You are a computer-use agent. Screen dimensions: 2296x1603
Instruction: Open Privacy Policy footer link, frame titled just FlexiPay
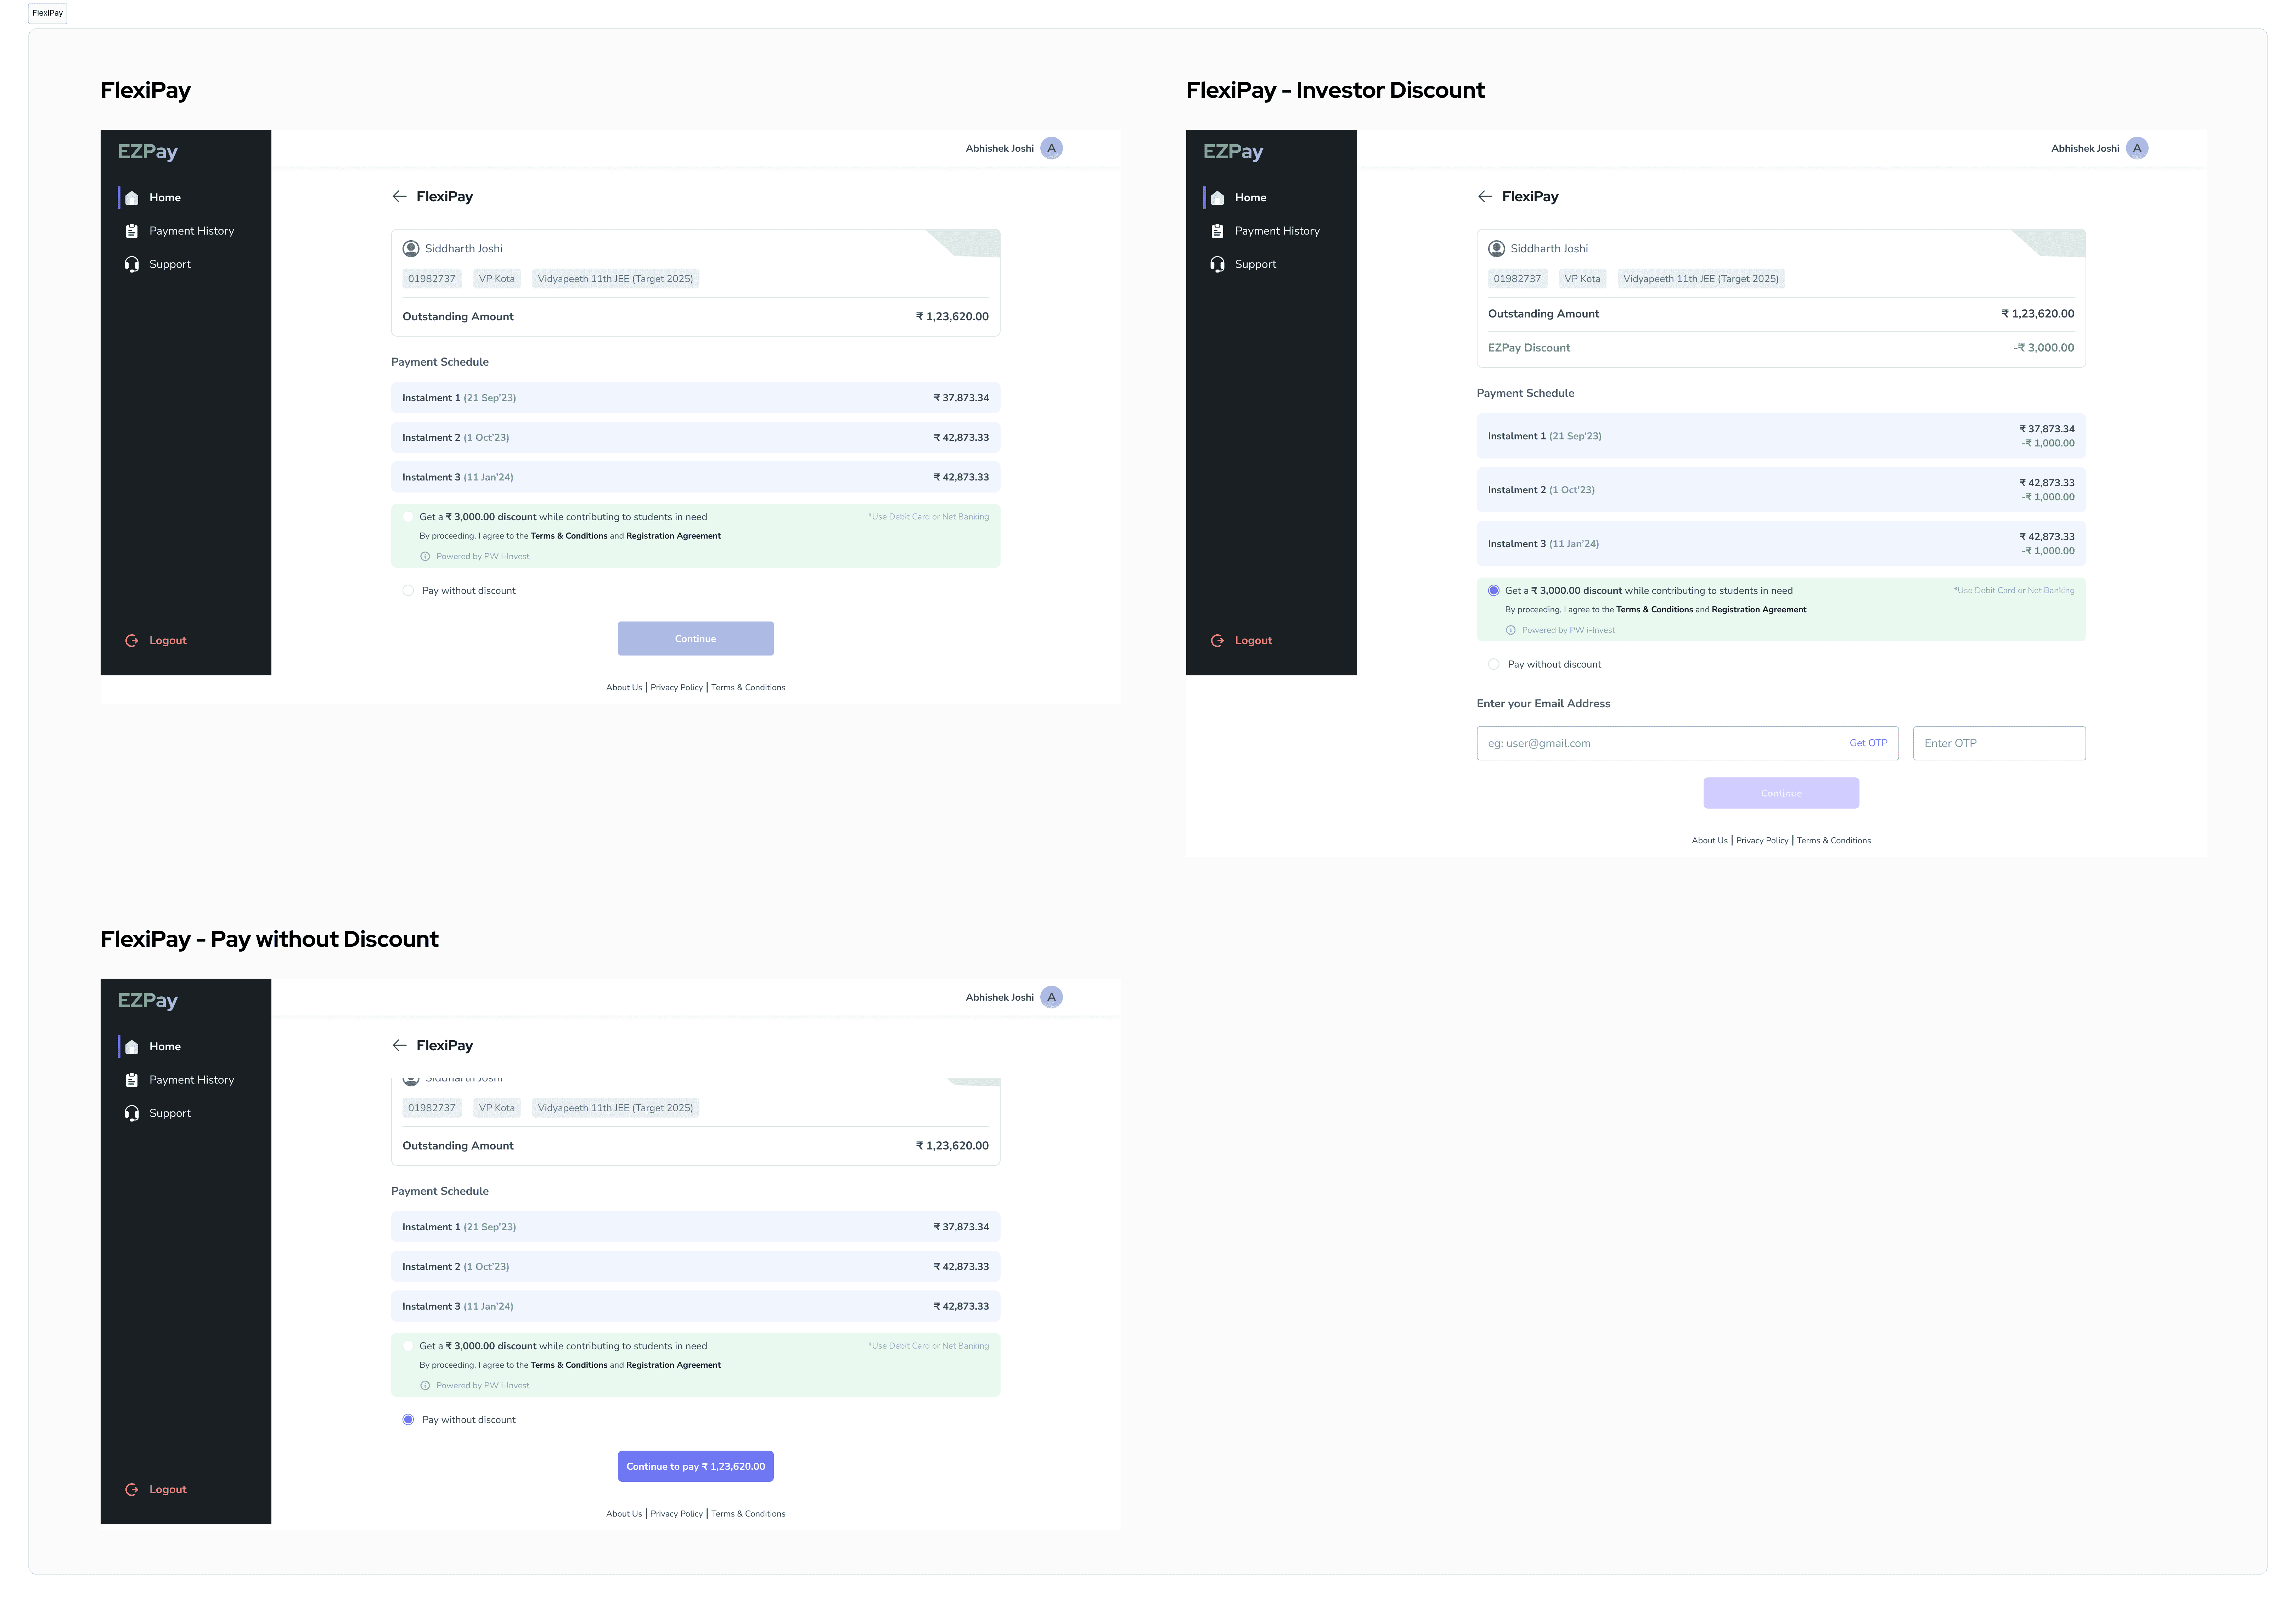pyautogui.click(x=677, y=688)
